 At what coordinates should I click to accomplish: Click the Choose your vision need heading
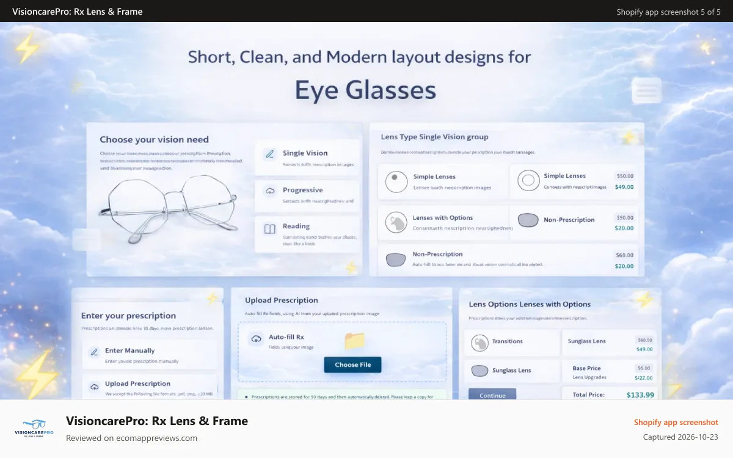pyautogui.click(x=154, y=140)
